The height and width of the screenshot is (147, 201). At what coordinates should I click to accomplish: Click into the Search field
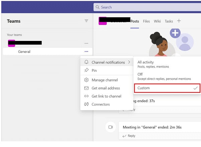(147, 7)
